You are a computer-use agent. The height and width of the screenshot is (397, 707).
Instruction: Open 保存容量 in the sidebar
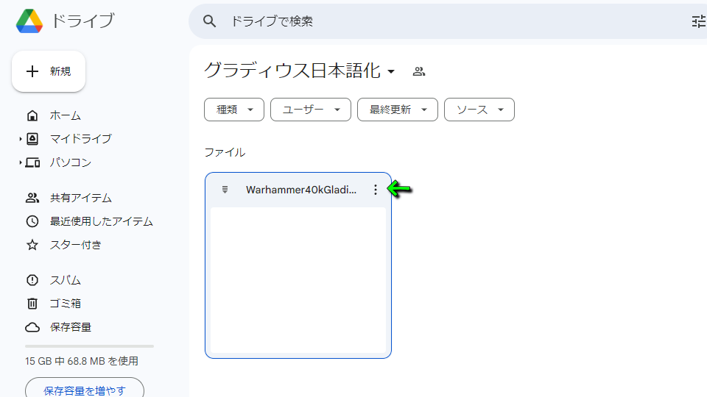[x=71, y=327]
